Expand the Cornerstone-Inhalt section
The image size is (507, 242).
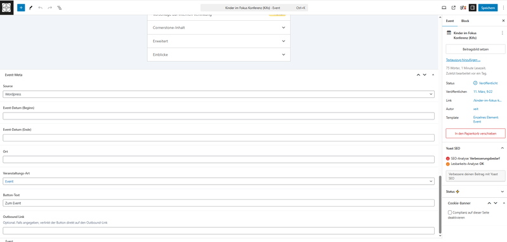[x=219, y=28]
